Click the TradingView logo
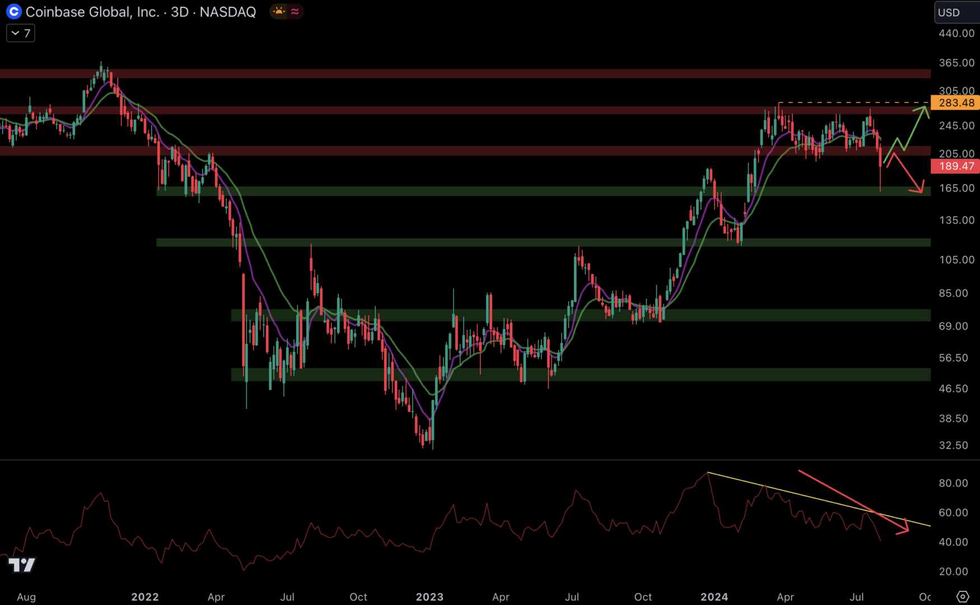Screen dimensions: 980x605 pos(22,565)
